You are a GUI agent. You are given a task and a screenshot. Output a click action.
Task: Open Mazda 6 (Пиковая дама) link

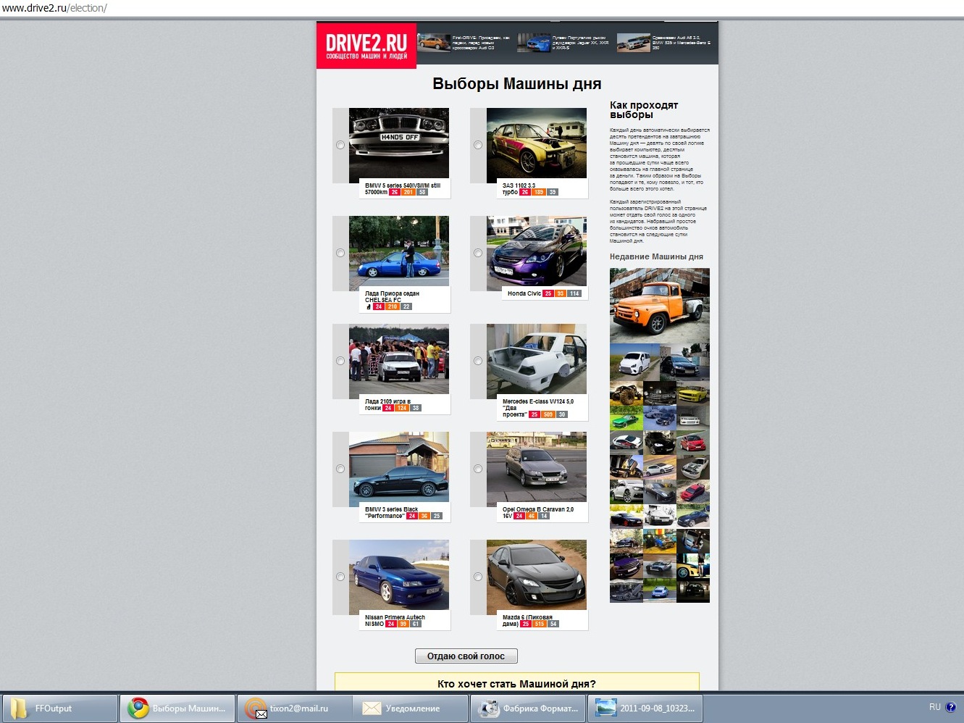point(527,620)
